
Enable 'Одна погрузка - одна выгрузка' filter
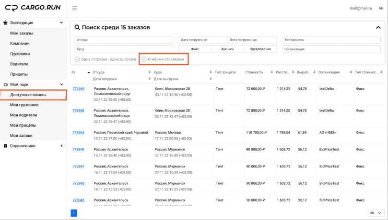coord(106,59)
